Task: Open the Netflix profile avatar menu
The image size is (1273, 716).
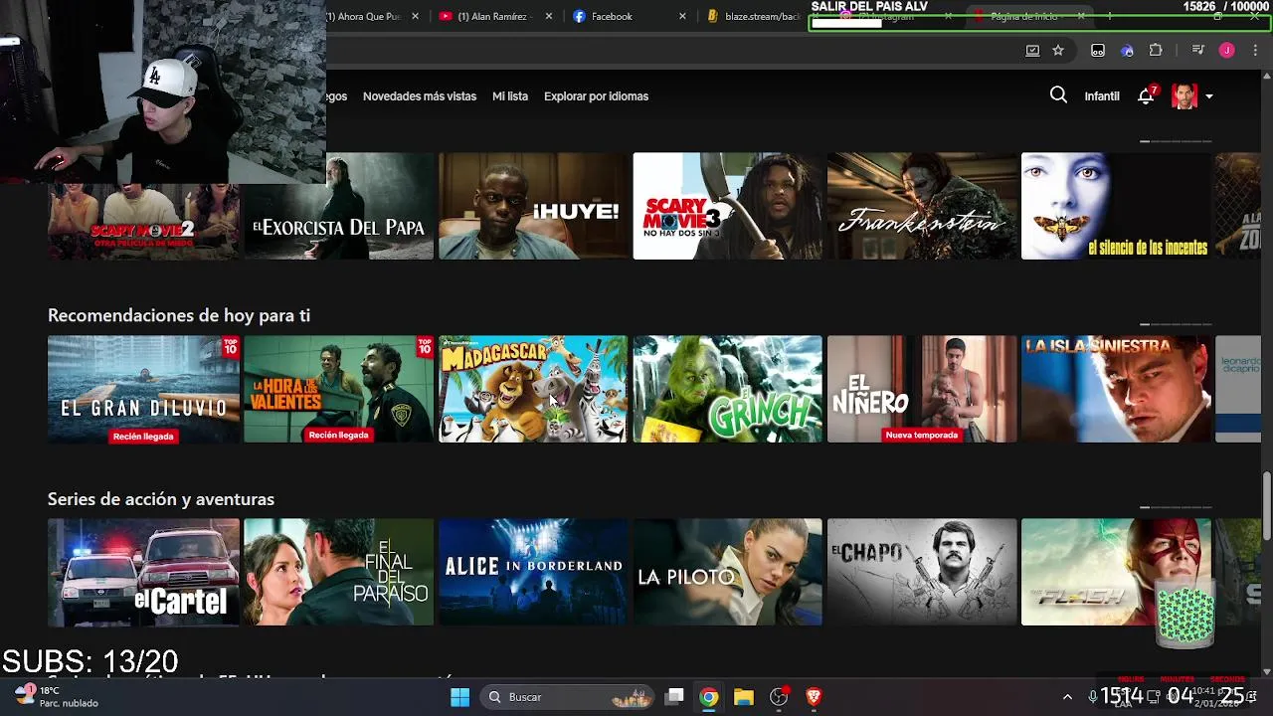Action: (1183, 96)
